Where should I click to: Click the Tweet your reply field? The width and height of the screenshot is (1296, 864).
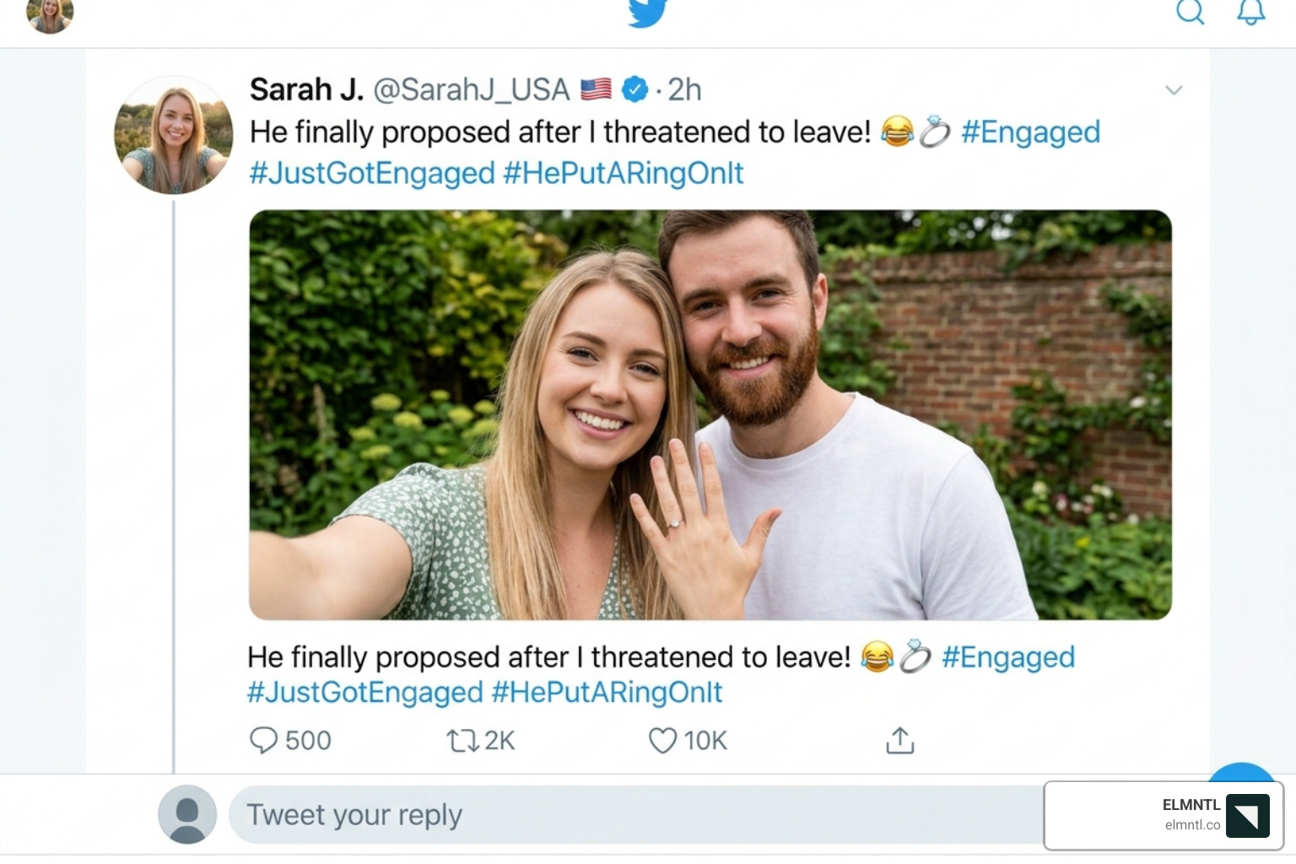pyautogui.click(x=633, y=815)
